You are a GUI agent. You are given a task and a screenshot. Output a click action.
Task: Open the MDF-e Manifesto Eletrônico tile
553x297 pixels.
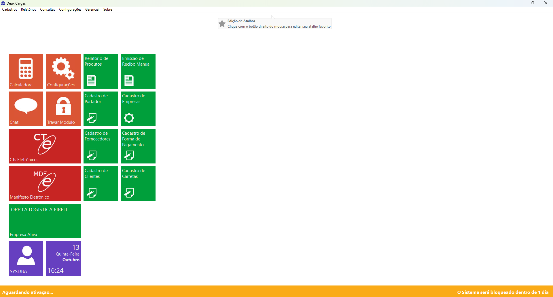(x=45, y=184)
